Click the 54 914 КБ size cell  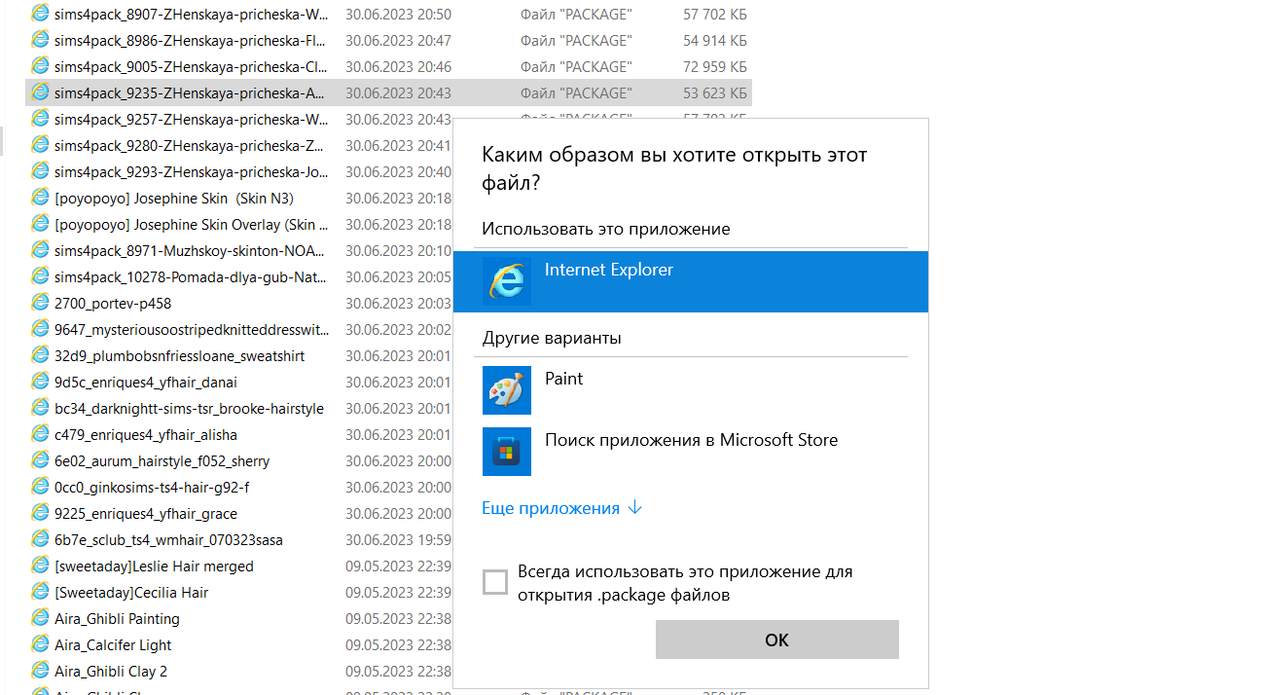(x=715, y=41)
